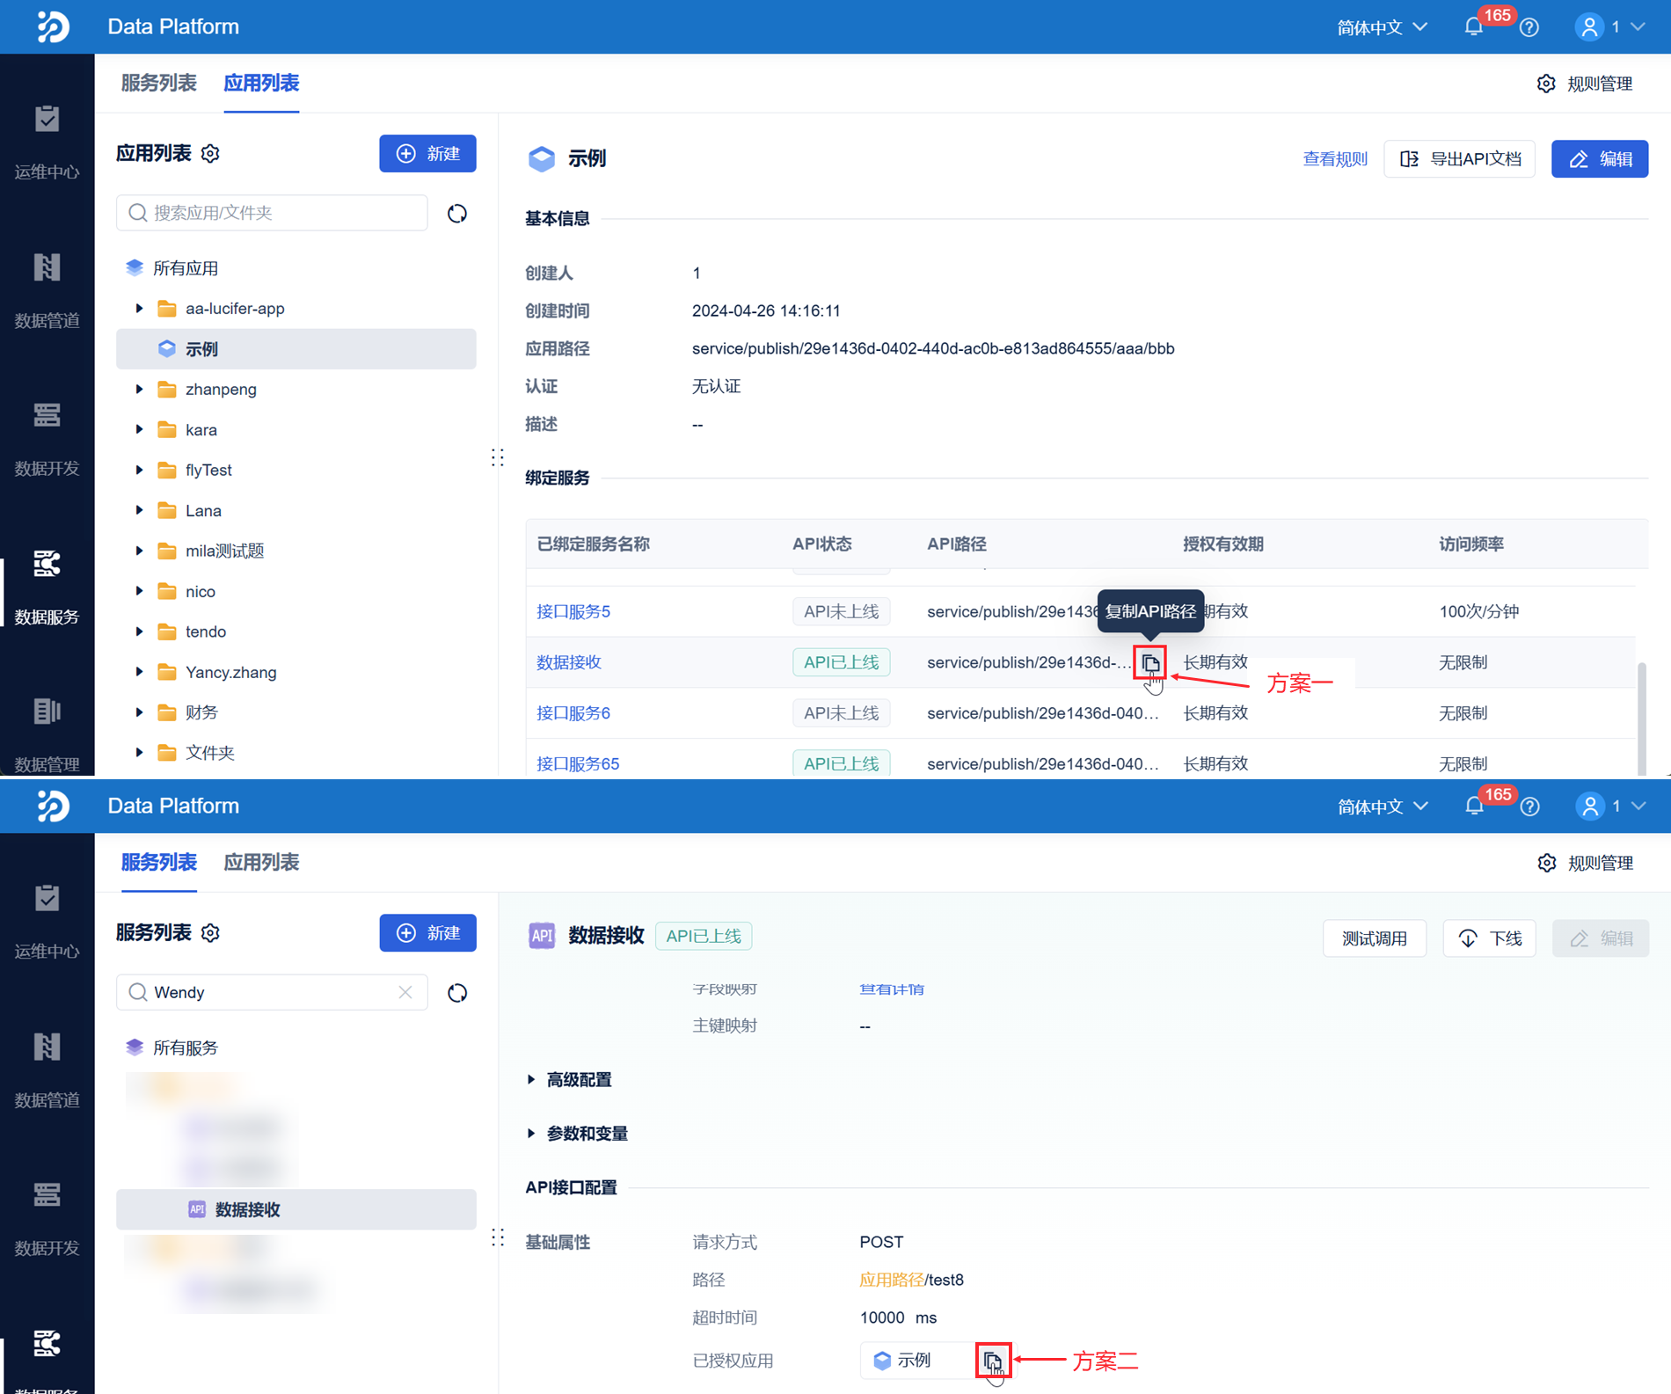
Task: Click the 新建 button to create new app
Action: click(x=427, y=153)
